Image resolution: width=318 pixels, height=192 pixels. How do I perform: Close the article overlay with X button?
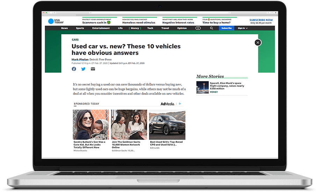point(258,43)
